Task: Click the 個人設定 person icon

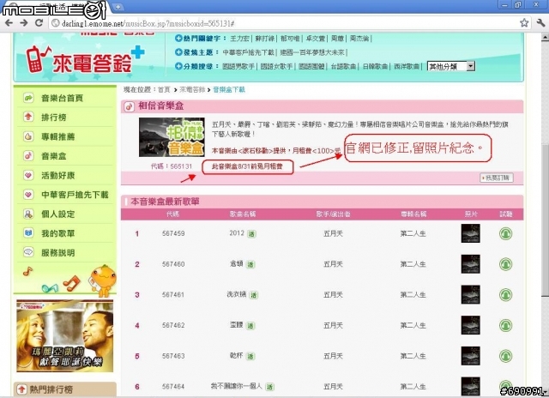Action: 28,214
